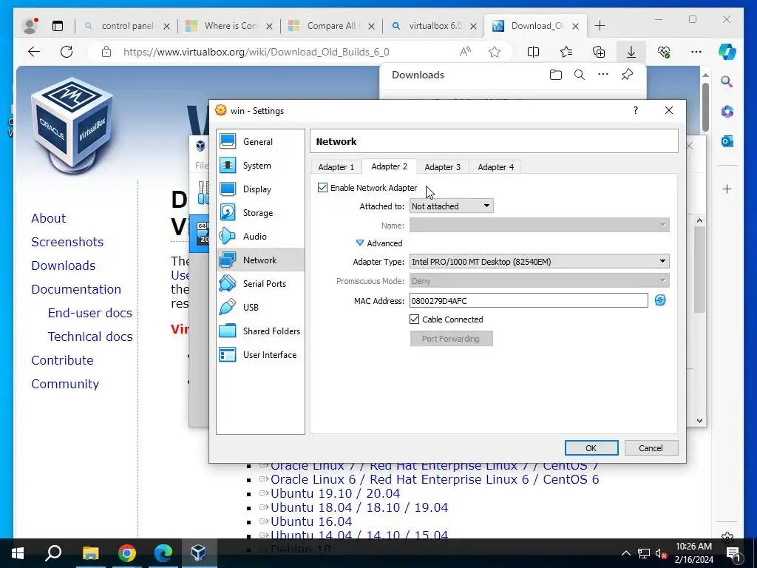The height and width of the screenshot is (568, 757).
Task: Open General settings category
Action: point(260,141)
